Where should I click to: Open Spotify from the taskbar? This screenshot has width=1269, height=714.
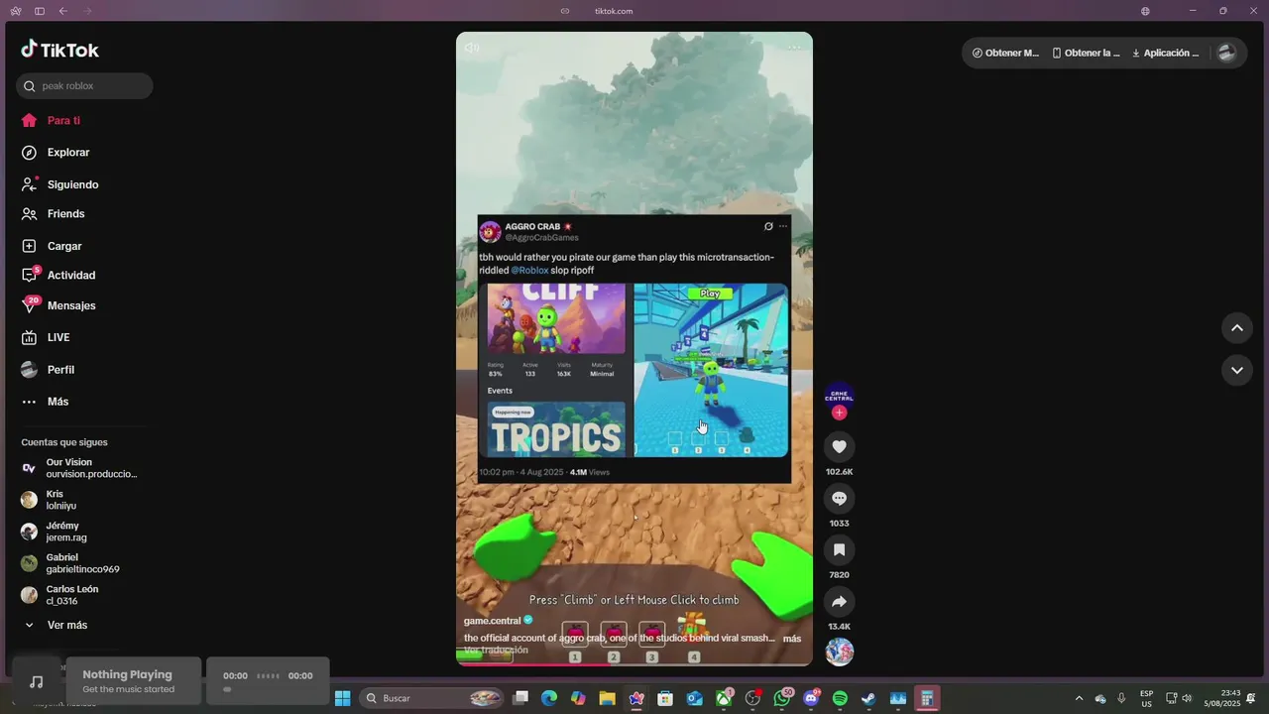840,699
